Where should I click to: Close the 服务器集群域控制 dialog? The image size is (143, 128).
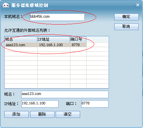(138, 5)
